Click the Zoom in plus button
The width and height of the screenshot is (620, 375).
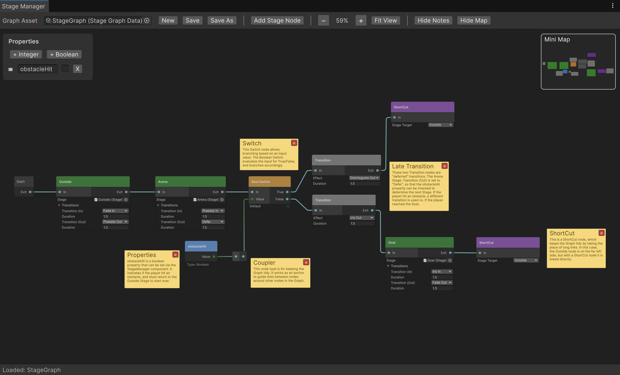(x=361, y=21)
